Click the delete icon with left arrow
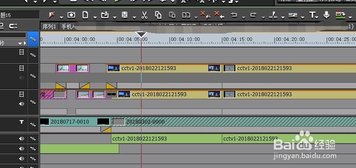This screenshot has width=356, height=168. 219,15
